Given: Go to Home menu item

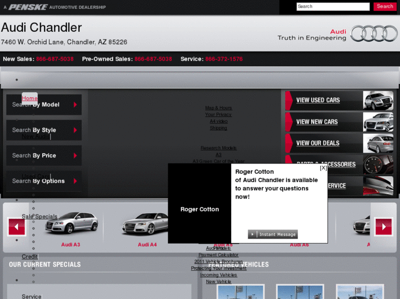Looking at the screenshot, I should point(29,98).
